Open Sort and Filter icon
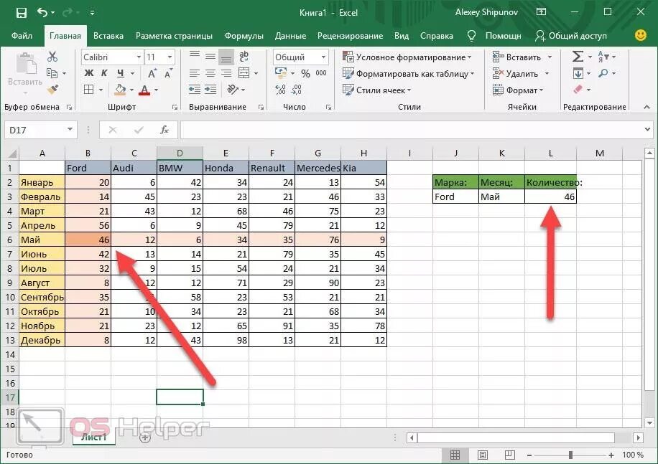Viewport: 658px width, 464px height. coord(603,57)
